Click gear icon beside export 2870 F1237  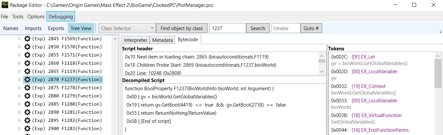[28, 79]
